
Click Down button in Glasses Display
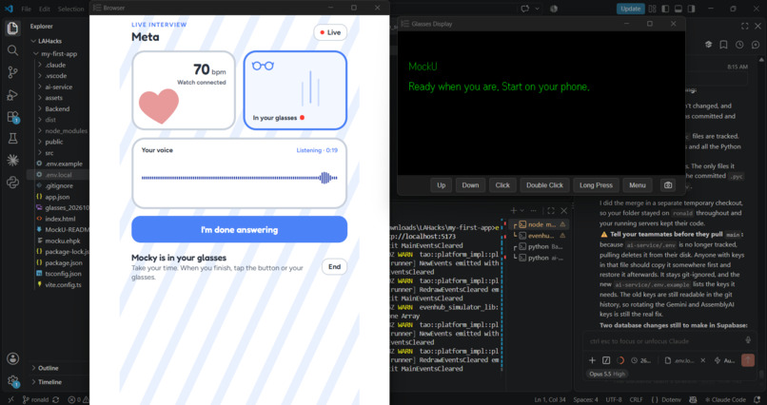tap(470, 185)
